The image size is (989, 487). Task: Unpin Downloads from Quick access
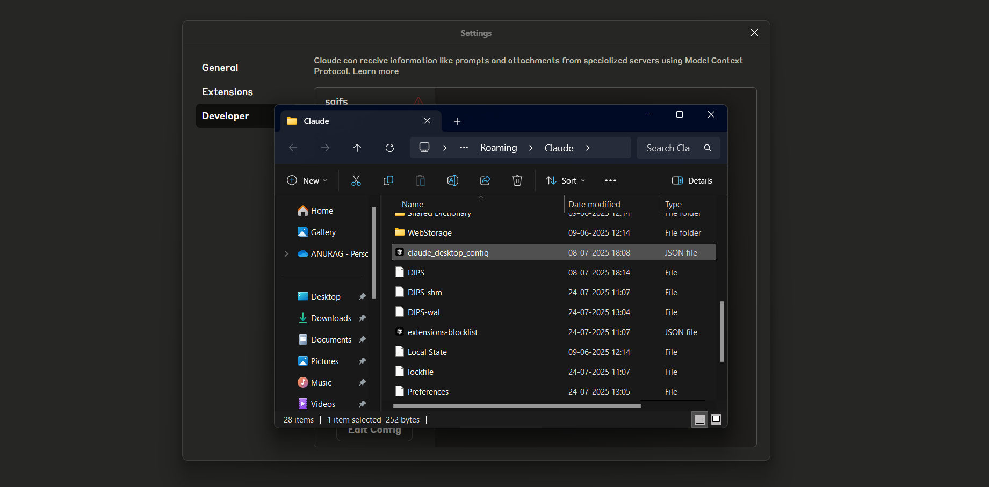tap(362, 318)
